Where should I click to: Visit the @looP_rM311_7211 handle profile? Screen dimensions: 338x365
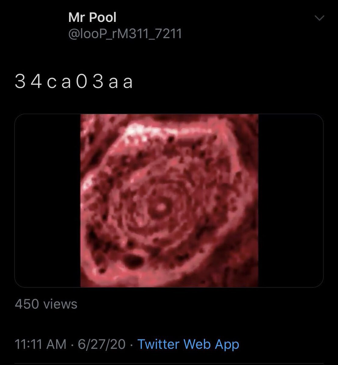click(x=125, y=34)
